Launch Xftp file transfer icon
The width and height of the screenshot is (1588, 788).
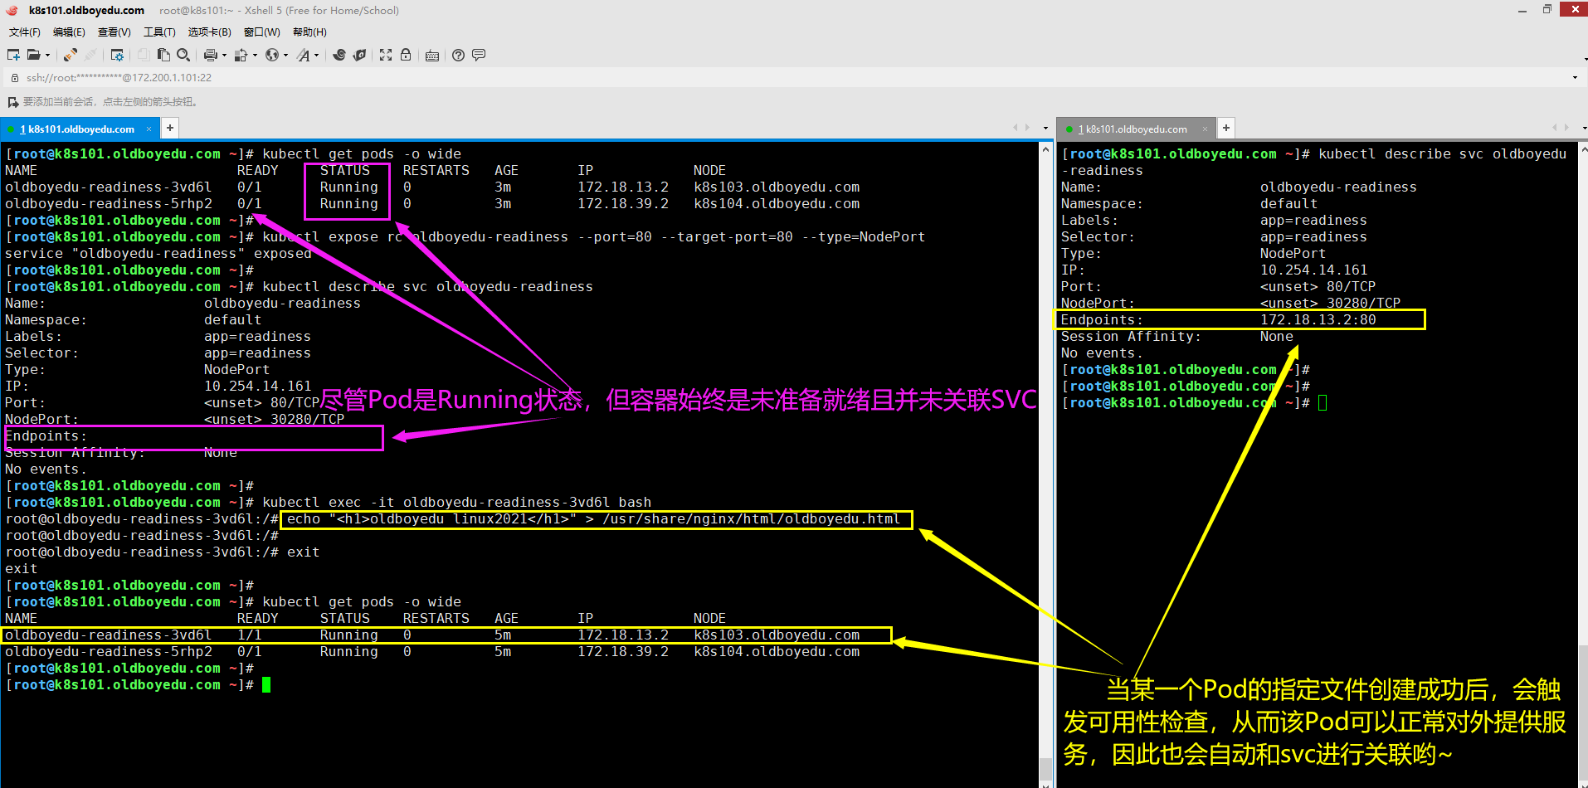tap(339, 55)
